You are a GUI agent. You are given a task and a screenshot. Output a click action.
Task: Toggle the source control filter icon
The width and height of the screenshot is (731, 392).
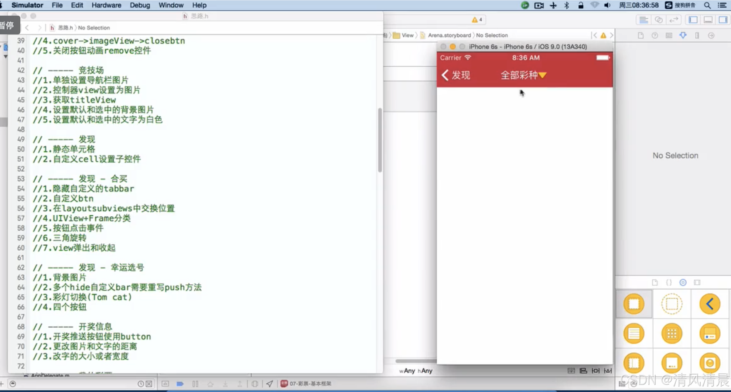pyautogui.click(x=149, y=384)
